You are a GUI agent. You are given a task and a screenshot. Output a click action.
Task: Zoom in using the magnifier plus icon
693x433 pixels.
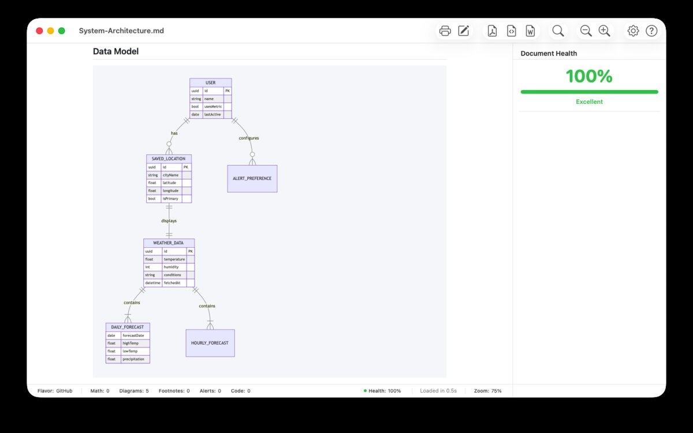tap(604, 31)
